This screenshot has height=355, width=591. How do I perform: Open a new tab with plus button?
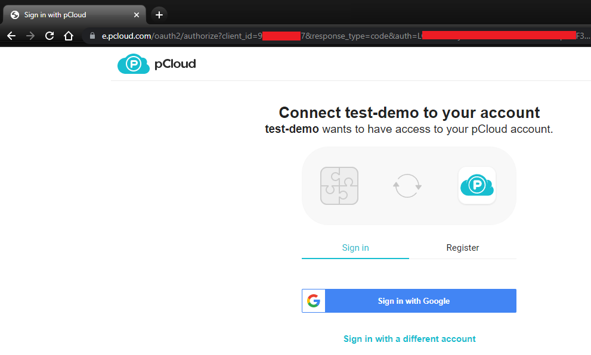[x=159, y=15]
